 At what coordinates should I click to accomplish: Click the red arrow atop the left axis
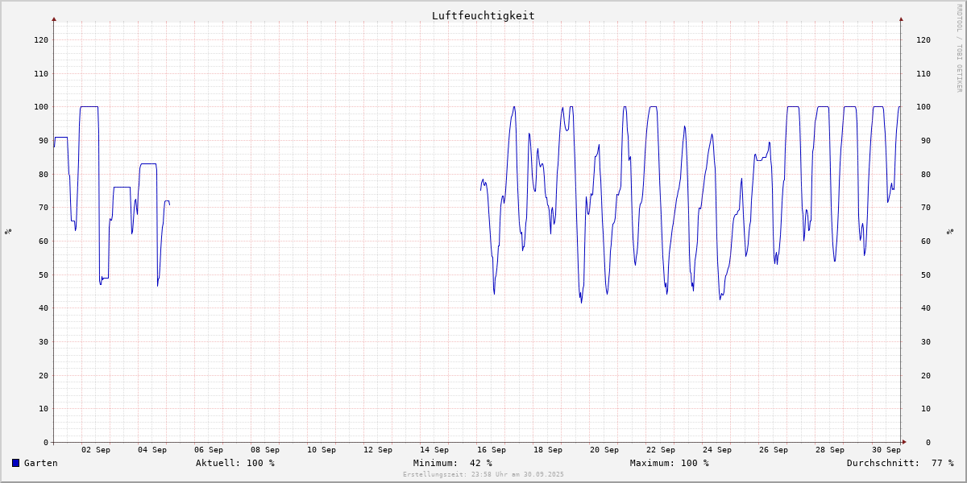tap(54, 19)
